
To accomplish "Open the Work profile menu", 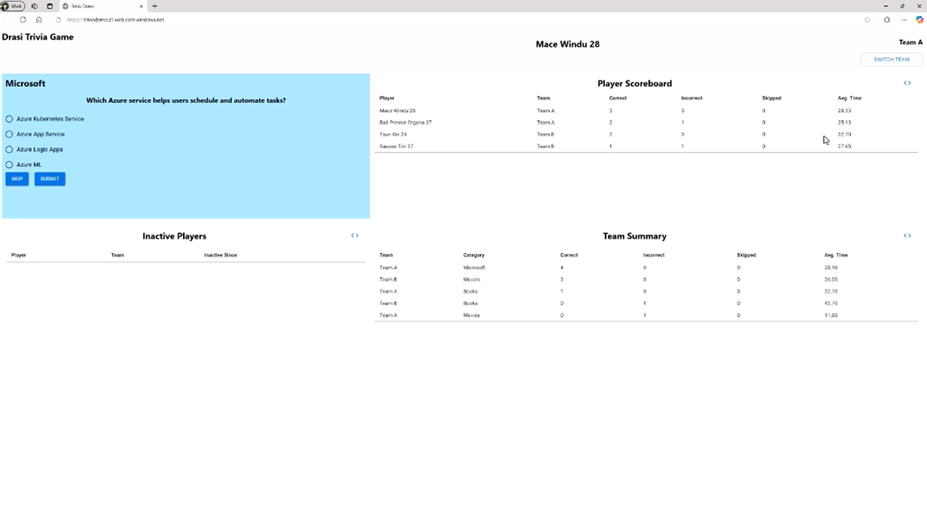I will tap(13, 6).
